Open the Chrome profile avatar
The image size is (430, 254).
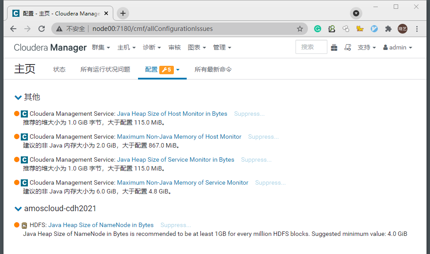(x=403, y=29)
